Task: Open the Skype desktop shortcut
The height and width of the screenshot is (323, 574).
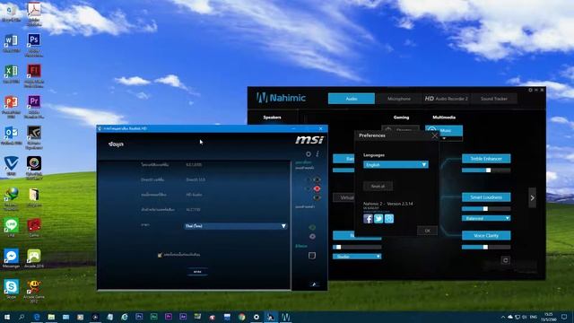Action: point(12,289)
